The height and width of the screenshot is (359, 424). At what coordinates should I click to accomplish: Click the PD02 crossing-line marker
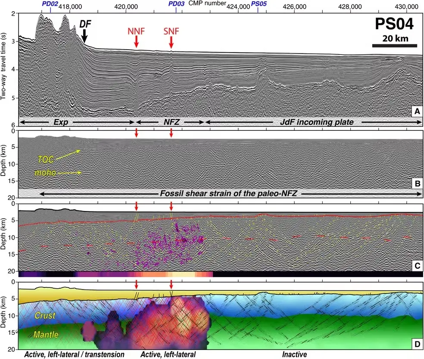[x=50, y=3]
